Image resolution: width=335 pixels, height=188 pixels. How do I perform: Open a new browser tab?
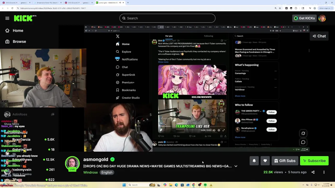(x=128, y=3)
